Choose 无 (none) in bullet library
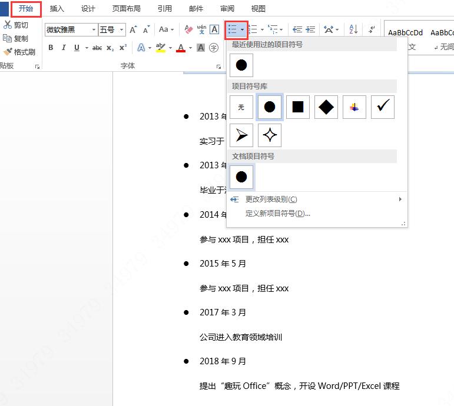Screen dimensions: 454x406 pyautogui.click(x=241, y=107)
